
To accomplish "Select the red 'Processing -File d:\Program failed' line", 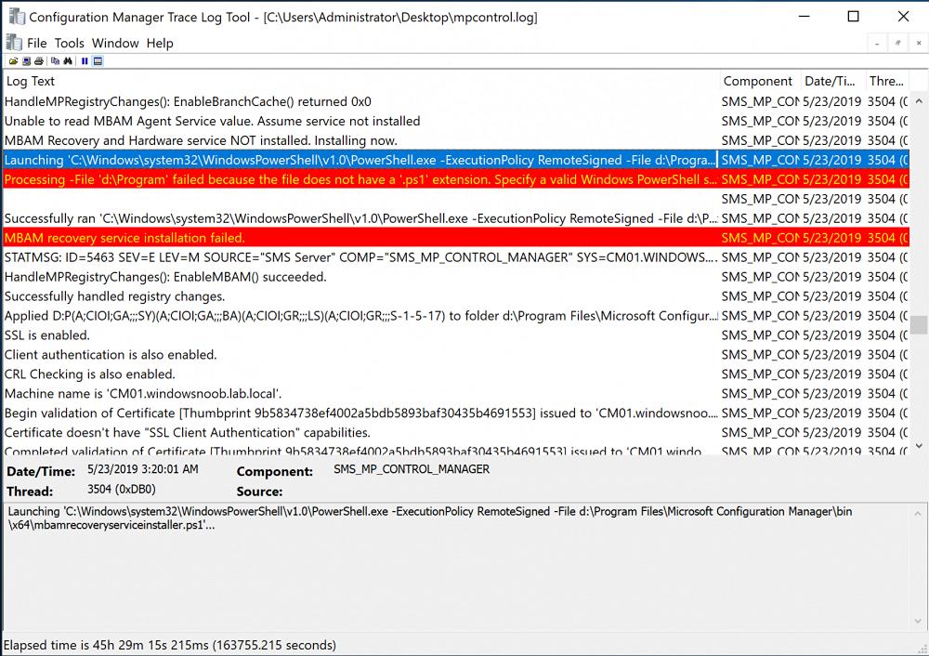I will (x=456, y=179).
